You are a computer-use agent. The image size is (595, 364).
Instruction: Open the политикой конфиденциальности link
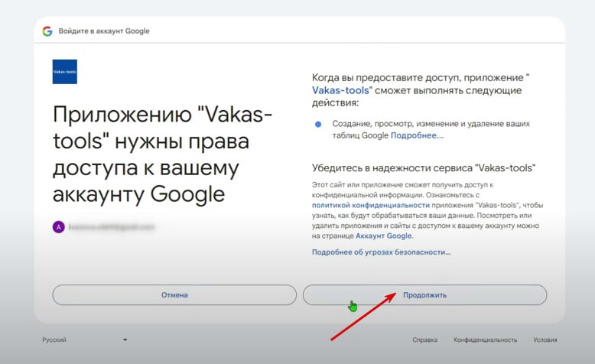pos(370,206)
